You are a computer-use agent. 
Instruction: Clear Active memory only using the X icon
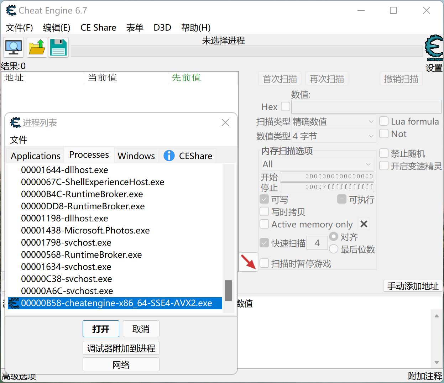[364, 224]
